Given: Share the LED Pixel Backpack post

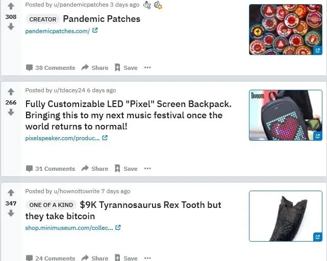Looking at the screenshot, I should point(95,168).
